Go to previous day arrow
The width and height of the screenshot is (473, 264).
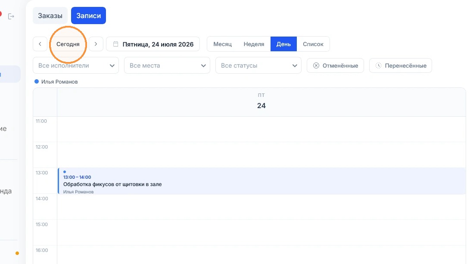point(40,44)
